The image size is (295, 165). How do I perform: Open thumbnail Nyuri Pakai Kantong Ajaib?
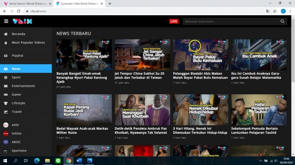coord(84,55)
